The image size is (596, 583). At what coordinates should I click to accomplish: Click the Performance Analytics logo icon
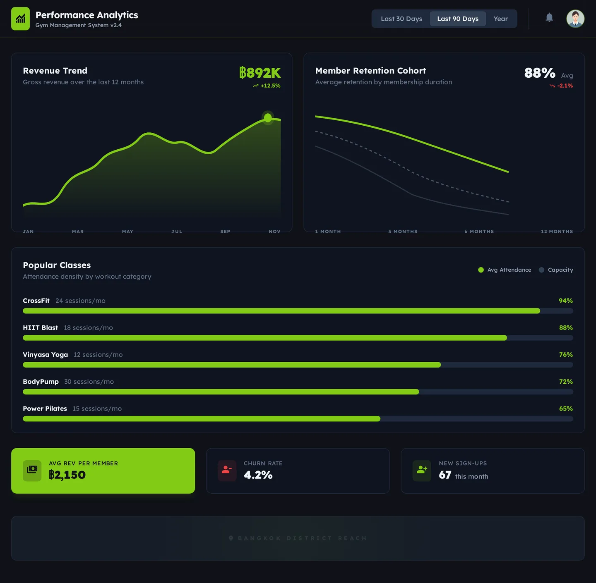(x=20, y=18)
